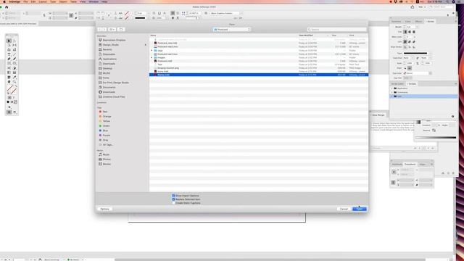Choose Apply None at toolbox bottom
This screenshot has height=261, width=464.
16,102
